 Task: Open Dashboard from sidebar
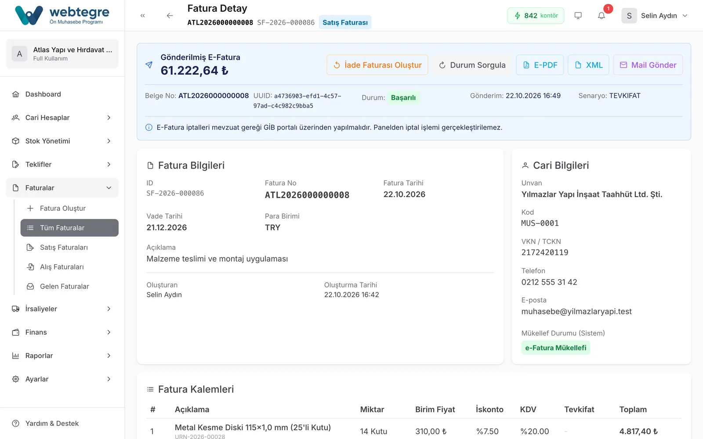coord(62,94)
